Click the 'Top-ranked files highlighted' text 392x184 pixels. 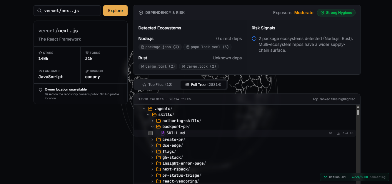click(334, 99)
